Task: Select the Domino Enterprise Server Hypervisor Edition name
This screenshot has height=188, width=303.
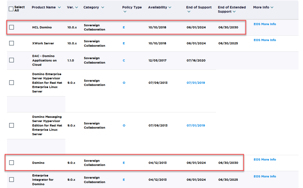Action: click(47, 83)
